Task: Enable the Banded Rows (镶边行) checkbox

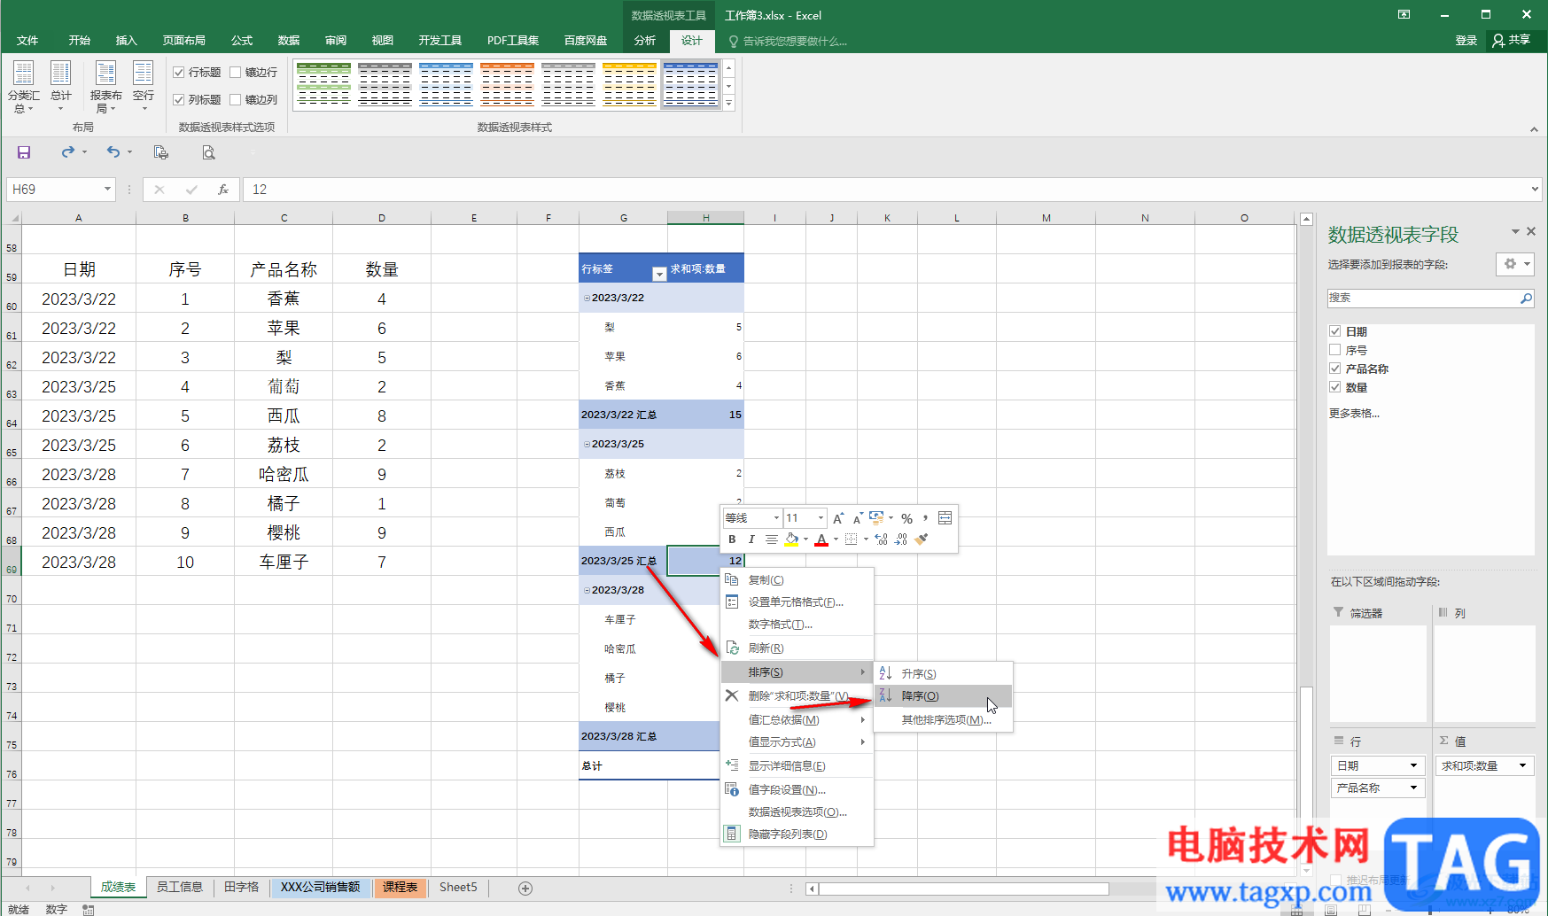Action: (x=236, y=73)
